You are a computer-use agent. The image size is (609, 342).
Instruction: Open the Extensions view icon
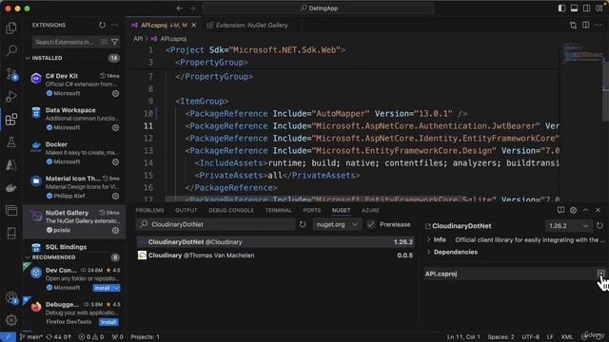[x=11, y=119]
